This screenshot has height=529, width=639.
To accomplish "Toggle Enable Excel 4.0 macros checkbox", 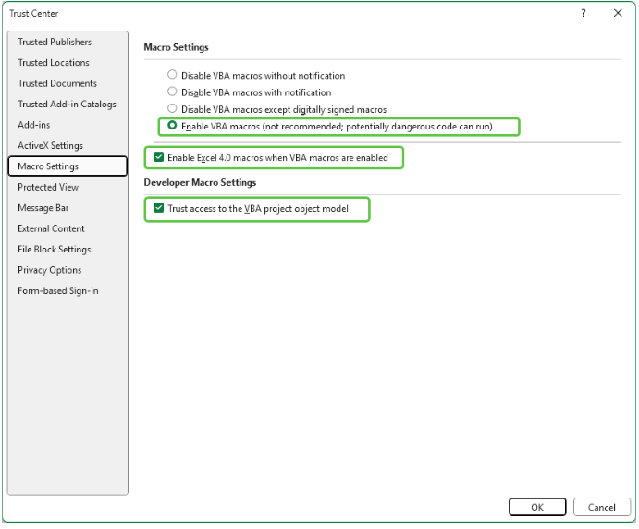I will point(159,158).
